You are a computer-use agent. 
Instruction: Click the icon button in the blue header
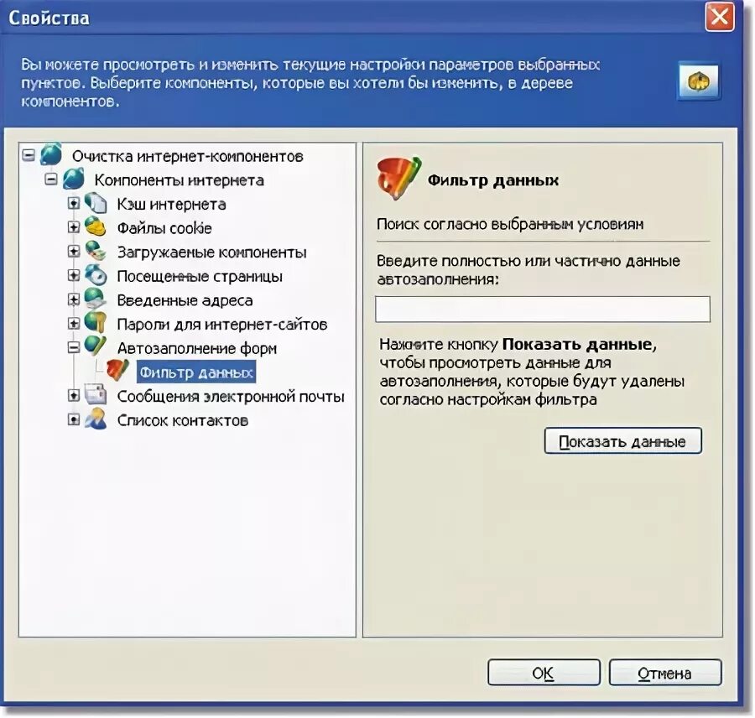(699, 81)
